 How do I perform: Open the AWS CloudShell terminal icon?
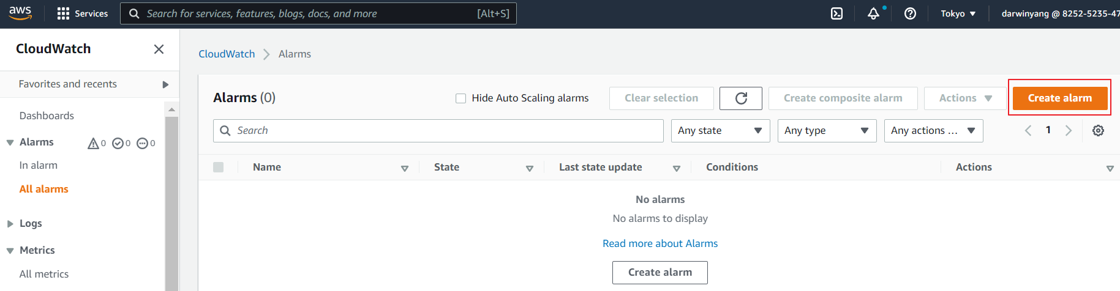836,13
